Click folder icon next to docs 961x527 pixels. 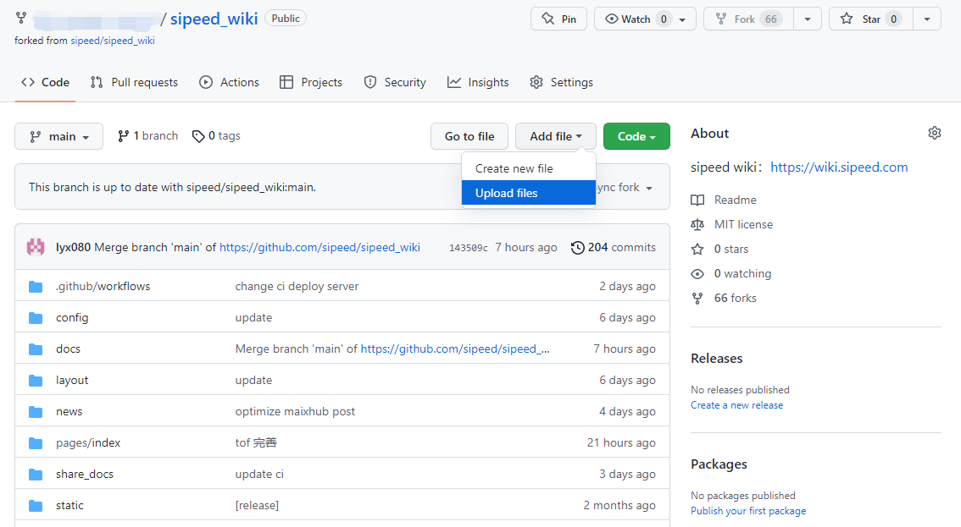[36, 349]
